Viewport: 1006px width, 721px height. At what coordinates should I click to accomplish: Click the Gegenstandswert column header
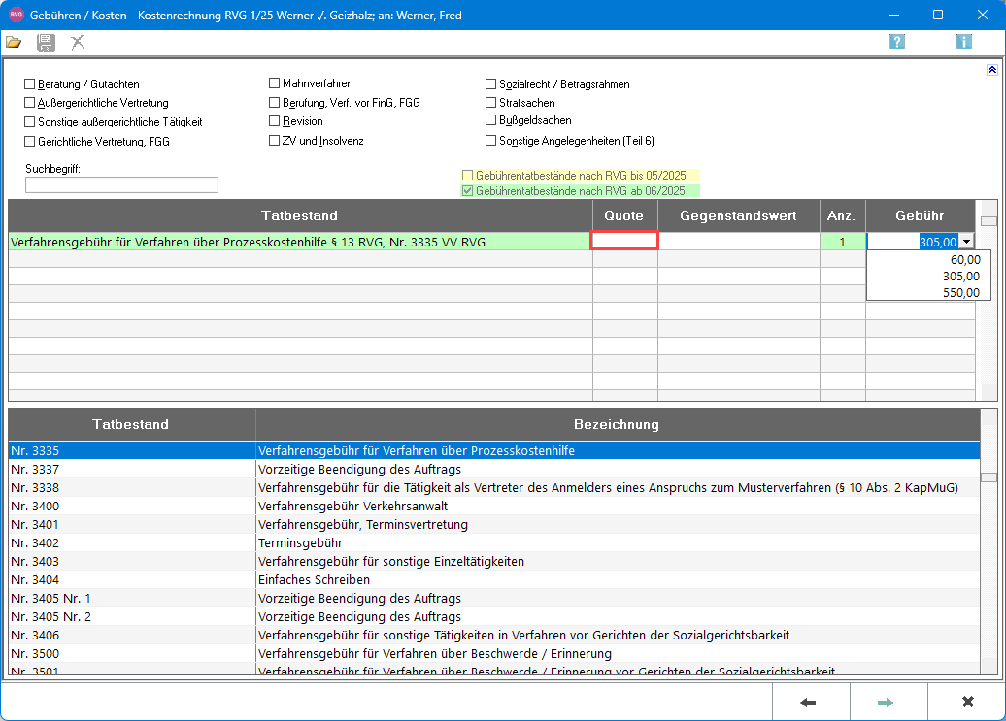[739, 216]
